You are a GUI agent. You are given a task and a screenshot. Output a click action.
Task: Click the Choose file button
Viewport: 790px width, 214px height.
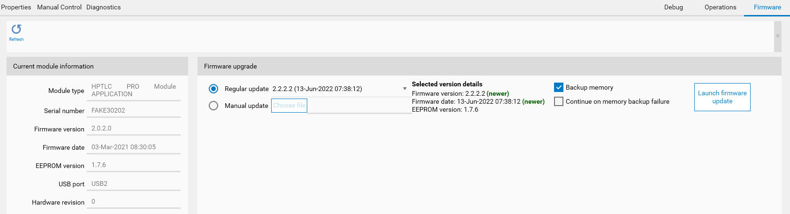click(289, 106)
